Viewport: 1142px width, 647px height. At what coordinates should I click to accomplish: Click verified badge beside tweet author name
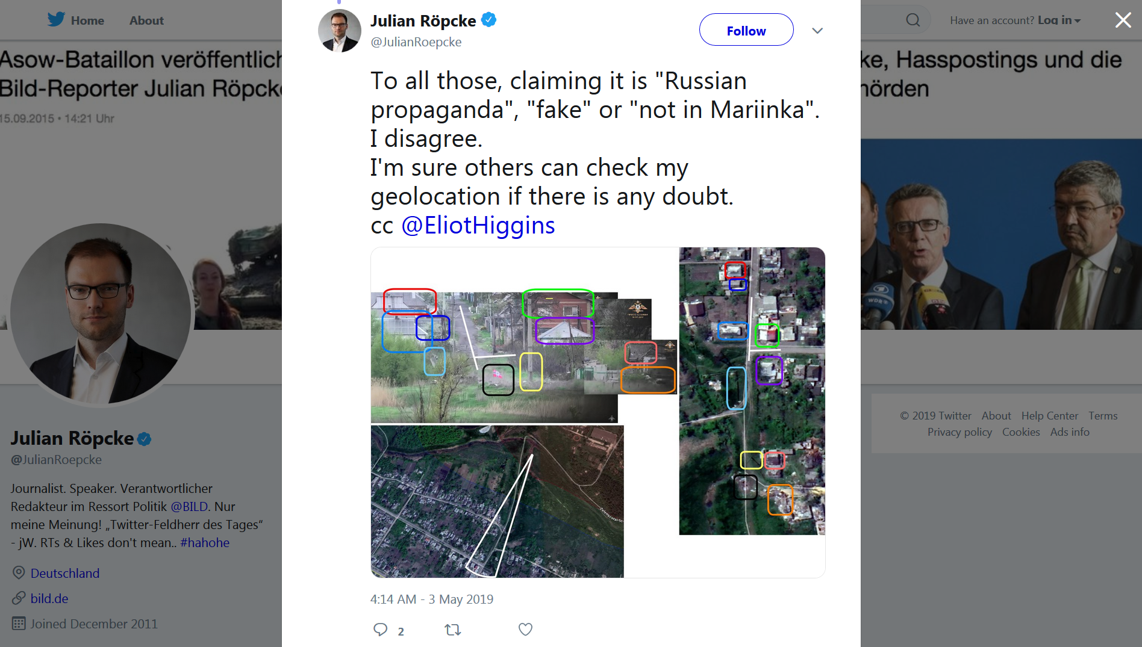[489, 20]
